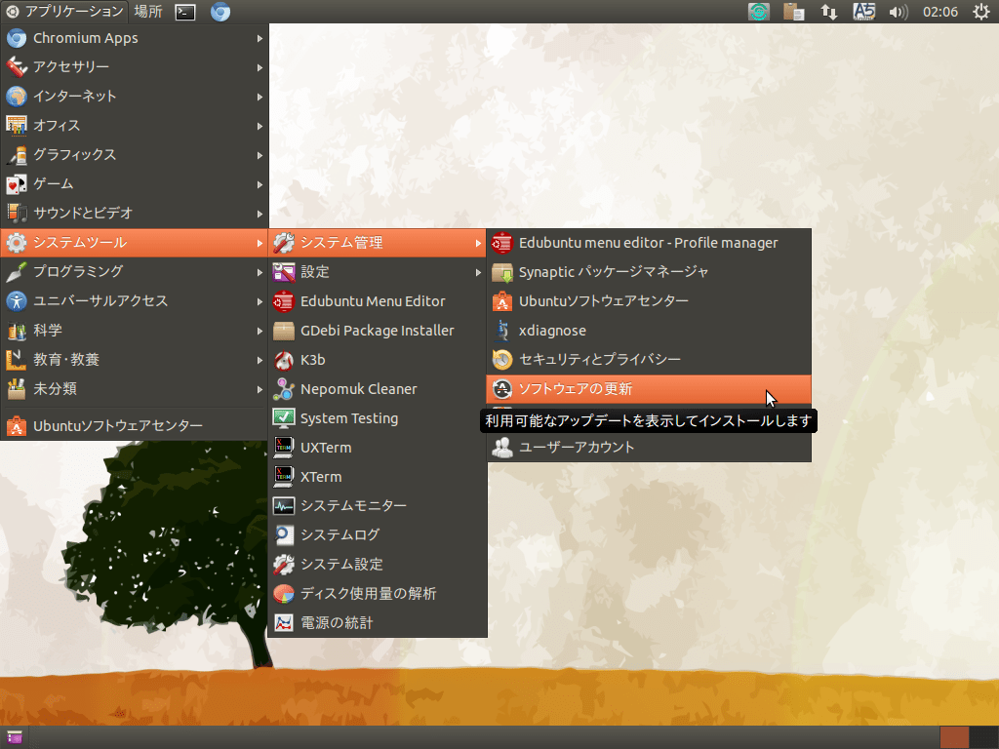This screenshot has width=999, height=749.
Task: Launch XTerm terminal
Action: tap(378, 477)
